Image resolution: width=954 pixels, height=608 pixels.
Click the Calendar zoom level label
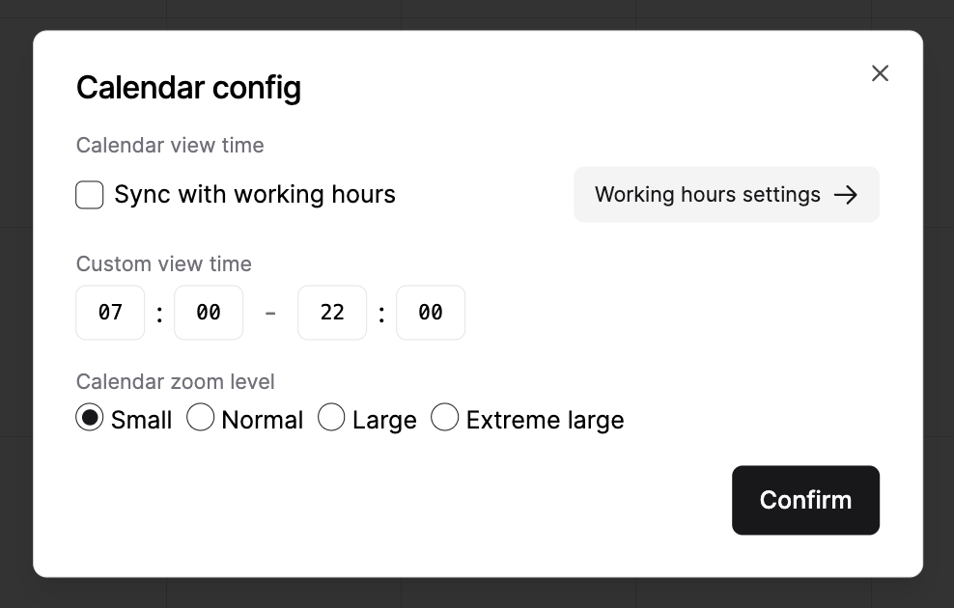(x=175, y=381)
